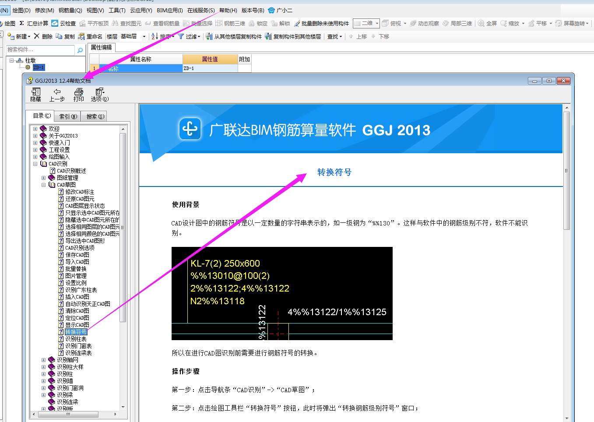
Task: Open the 绘图(D) menu
Action: pyautogui.click(x=21, y=10)
